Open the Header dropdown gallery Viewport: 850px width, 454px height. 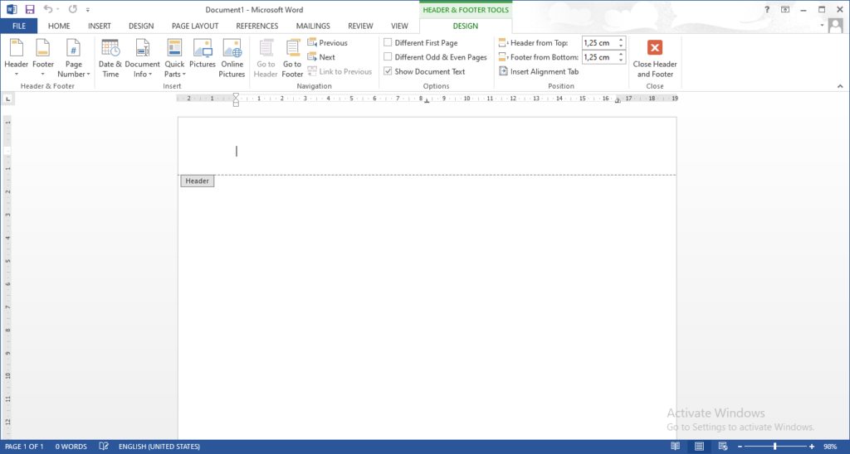[17, 58]
